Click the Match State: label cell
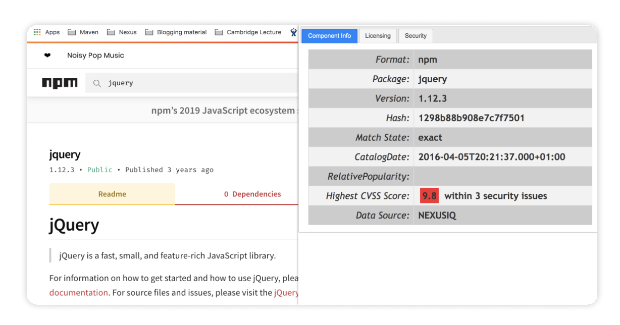This screenshot has width=620, height=325. pyautogui.click(x=361, y=137)
